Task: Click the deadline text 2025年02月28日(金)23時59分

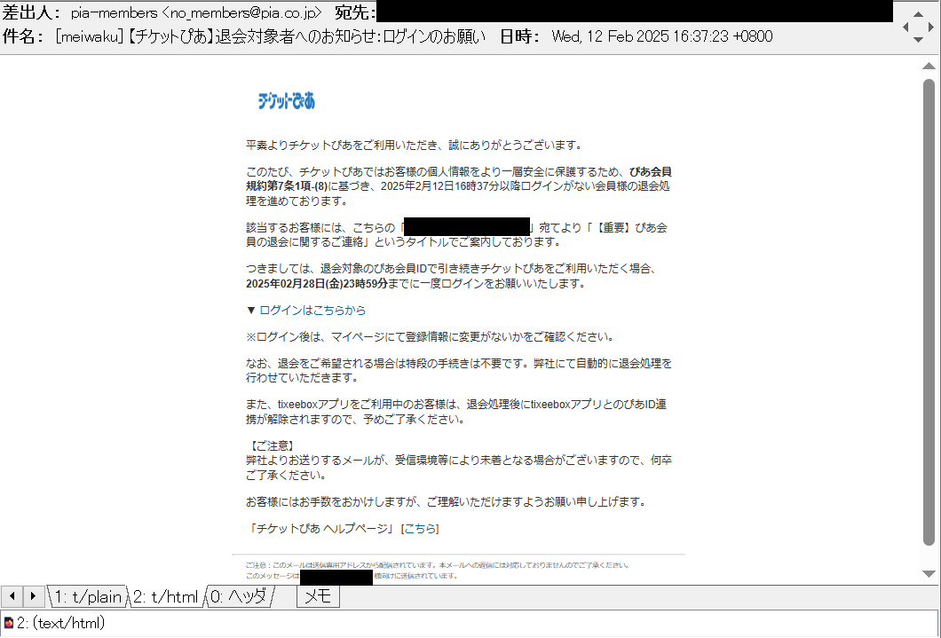Action: pyautogui.click(x=317, y=283)
